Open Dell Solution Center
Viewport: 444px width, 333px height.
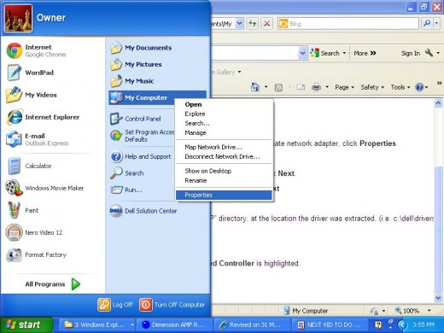point(143,211)
